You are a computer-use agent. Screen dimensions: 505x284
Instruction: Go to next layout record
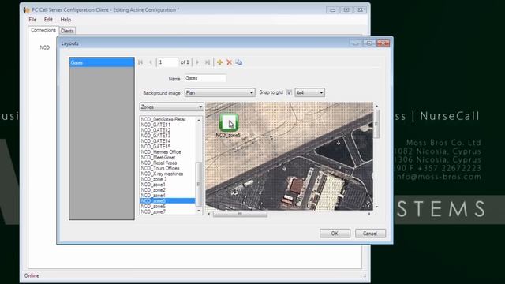[197, 62]
